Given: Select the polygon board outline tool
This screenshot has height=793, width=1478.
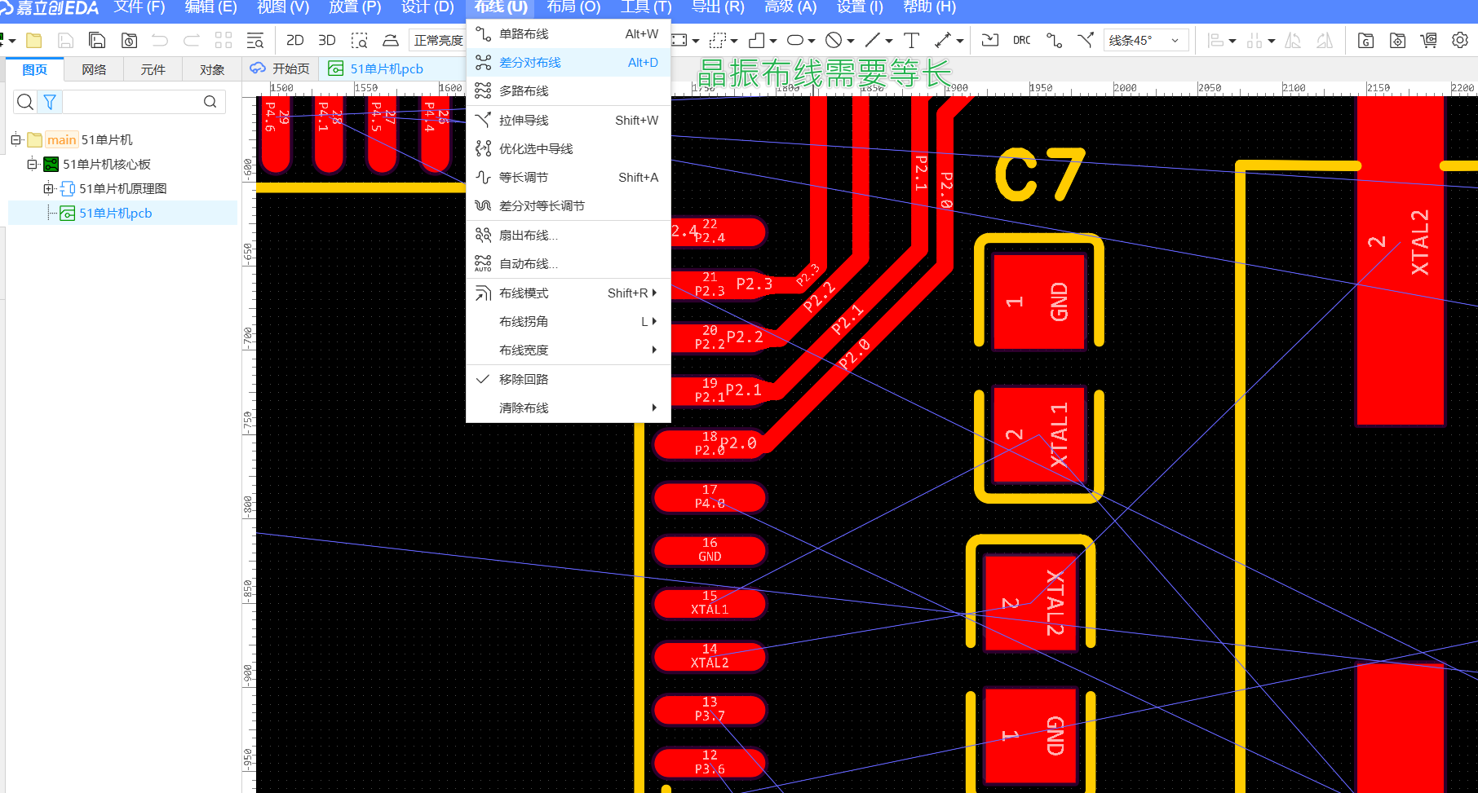Looking at the screenshot, I should (x=757, y=40).
